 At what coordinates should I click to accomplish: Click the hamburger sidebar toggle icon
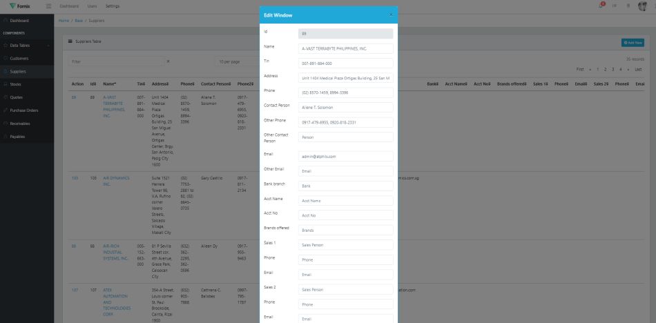[x=48, y=6]
